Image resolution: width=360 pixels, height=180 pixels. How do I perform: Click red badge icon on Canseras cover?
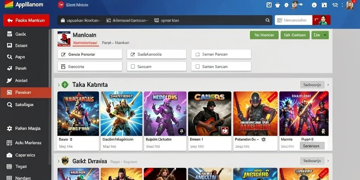[x=224, y=130]
